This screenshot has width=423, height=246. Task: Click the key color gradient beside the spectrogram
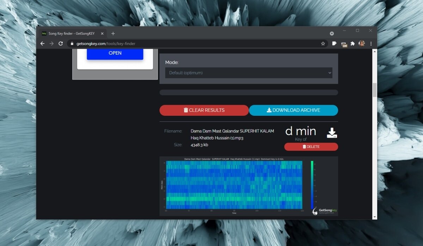(x=312, y=185)
